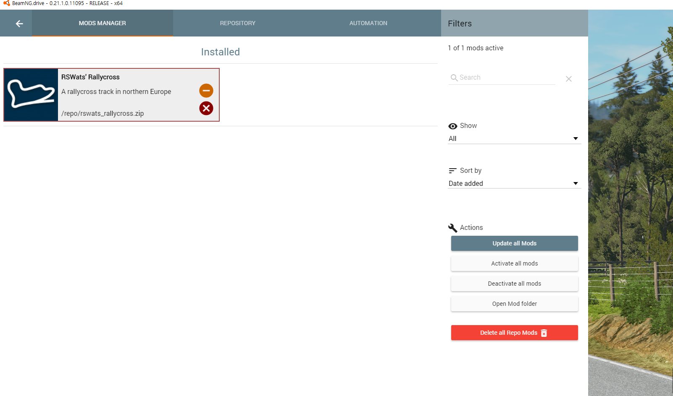The height and width of the screenshot is (396, 673).
Task: Click the RSWats' Rallycross track thumbnail
Action: pos(31,95)
